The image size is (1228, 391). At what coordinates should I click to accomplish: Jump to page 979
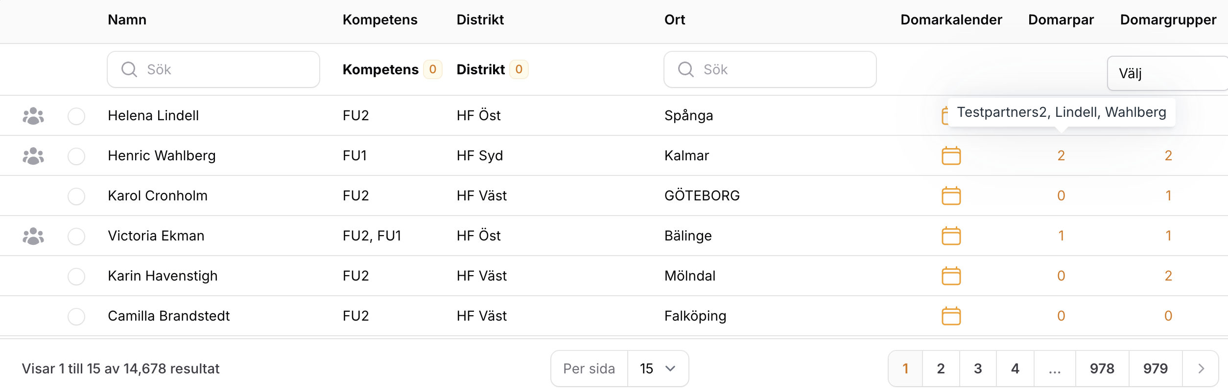1155,369
